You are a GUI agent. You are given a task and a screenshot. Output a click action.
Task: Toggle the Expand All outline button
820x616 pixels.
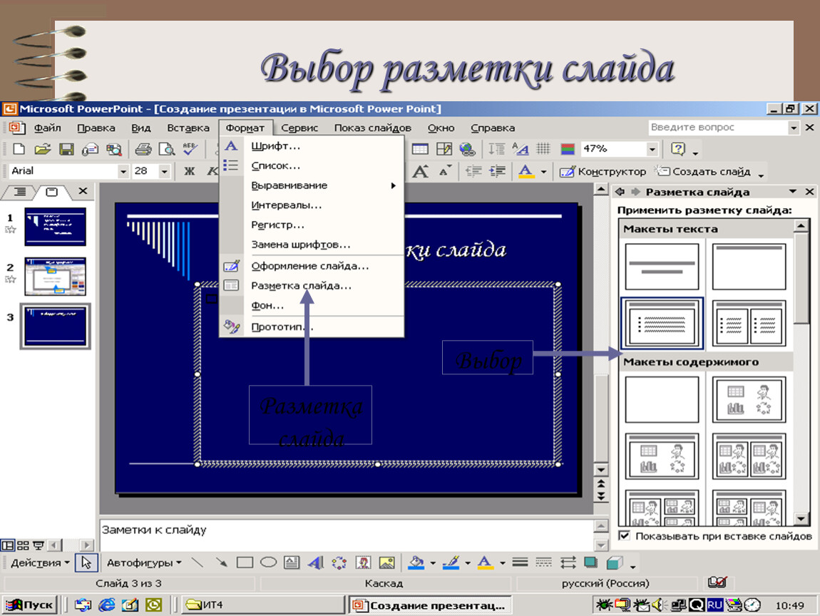tap(497, 149)
